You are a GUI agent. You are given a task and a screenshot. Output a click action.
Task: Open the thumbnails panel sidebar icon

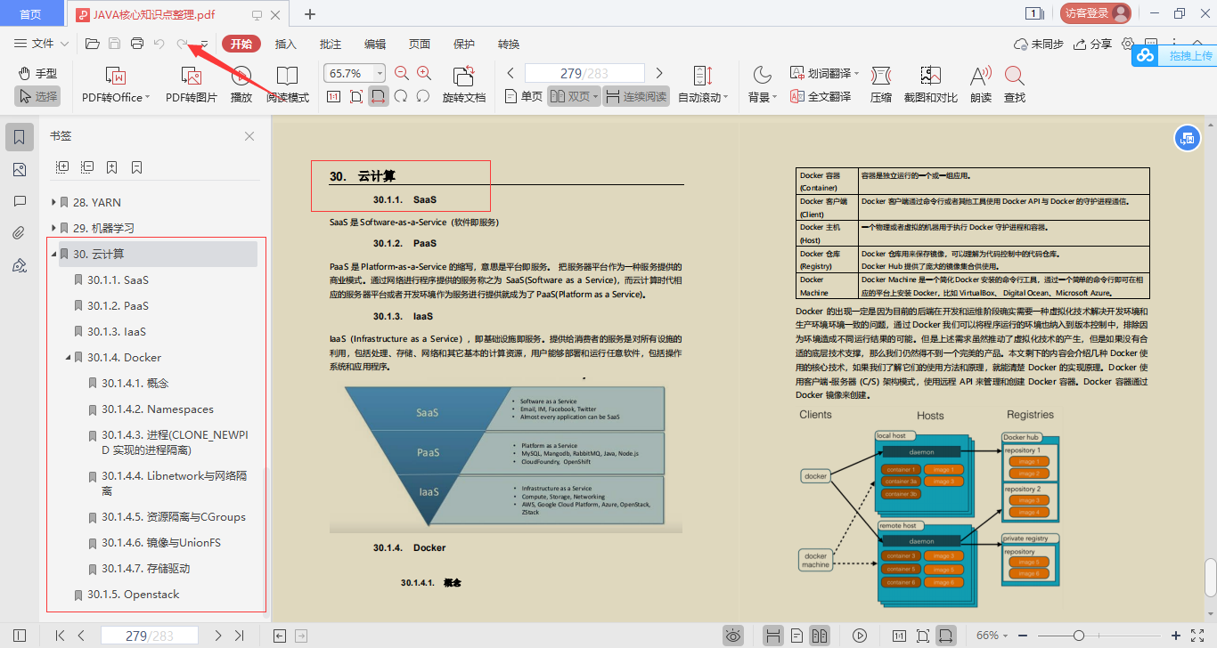point(20,170)
